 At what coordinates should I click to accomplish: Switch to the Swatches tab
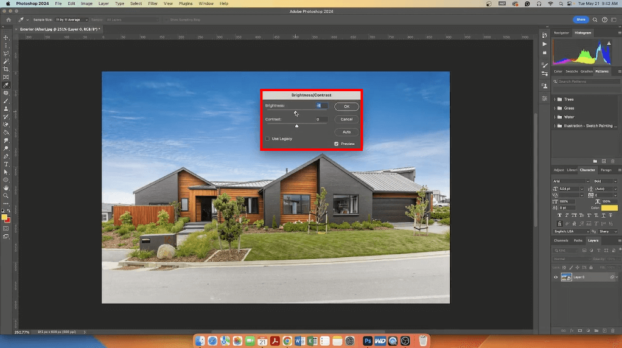point(571,71)
